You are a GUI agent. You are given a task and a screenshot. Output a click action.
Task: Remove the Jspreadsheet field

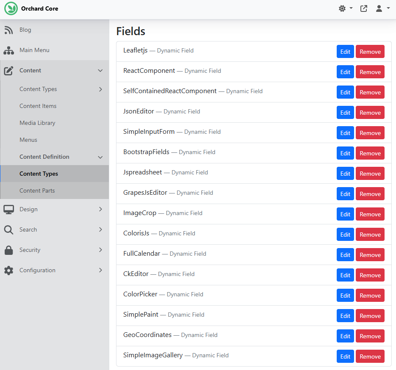pos(370,174)
